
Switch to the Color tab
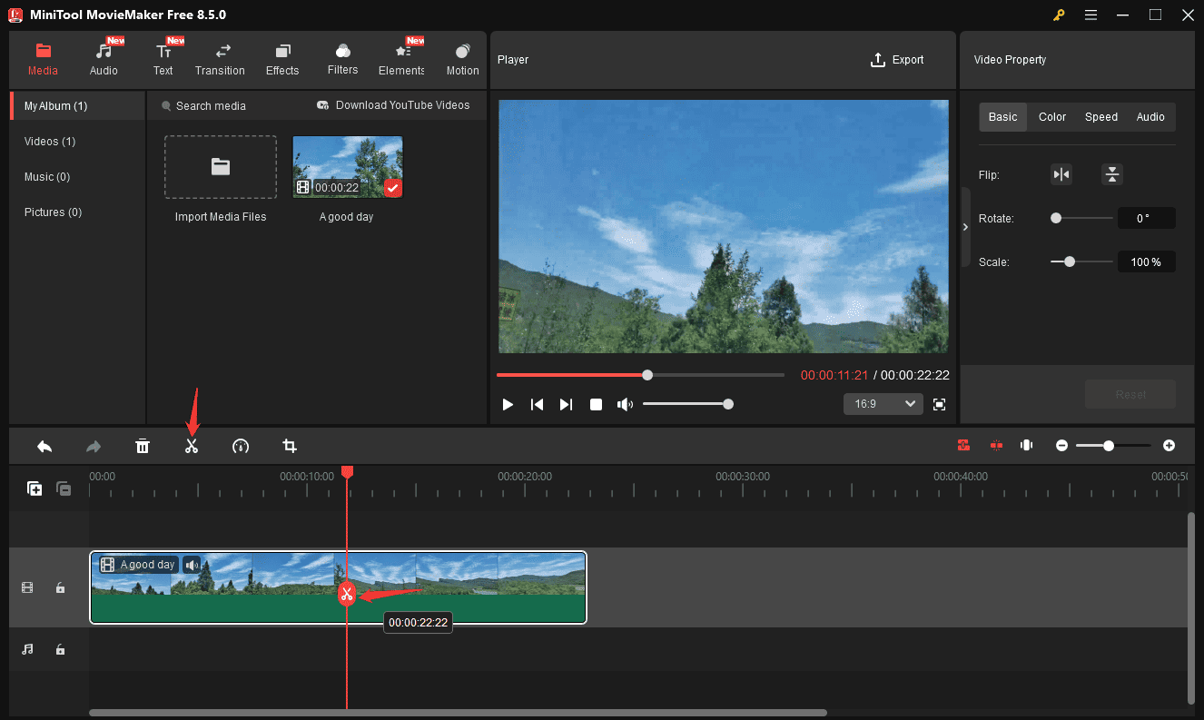pyautogui.click(x=1051, y=116)
